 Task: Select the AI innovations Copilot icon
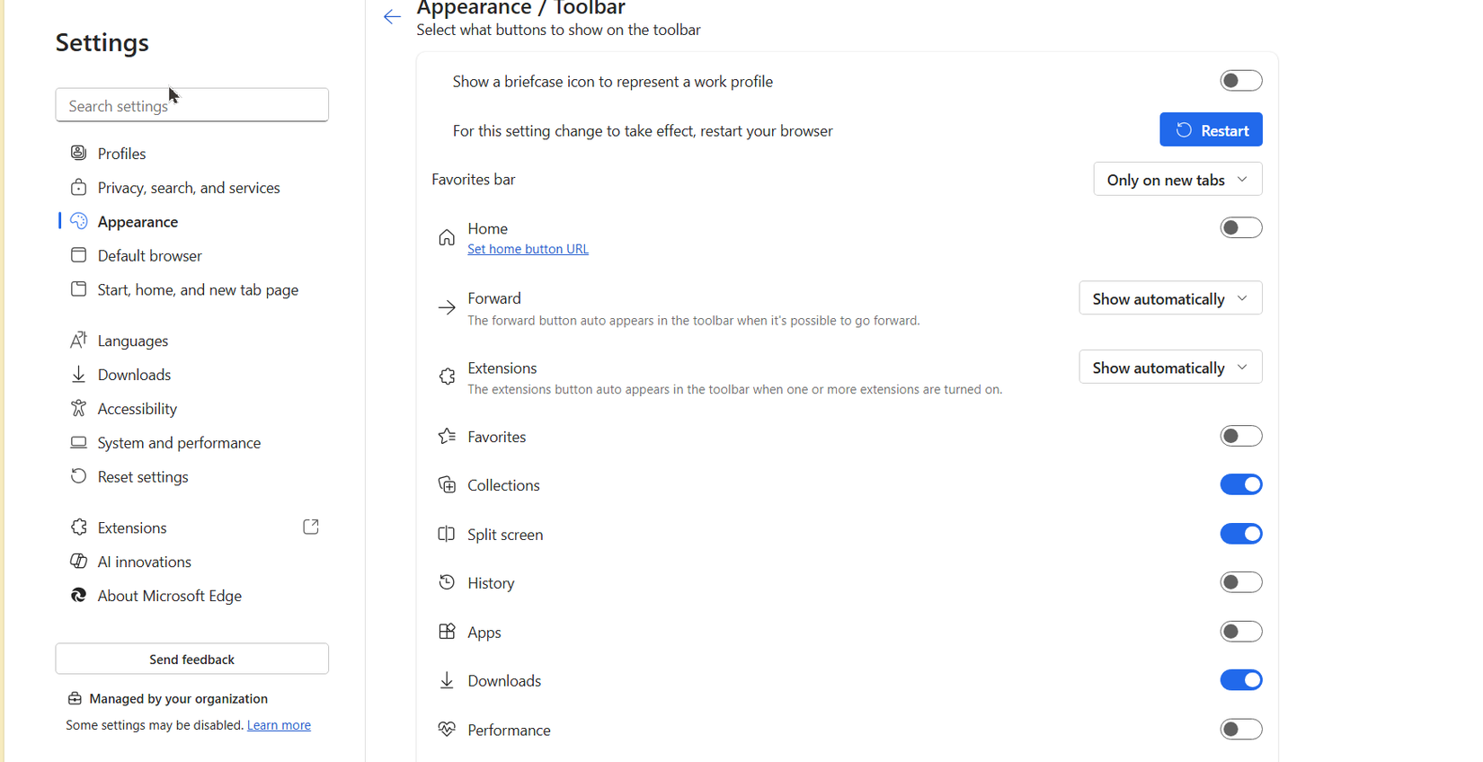(x=78, y=561)
